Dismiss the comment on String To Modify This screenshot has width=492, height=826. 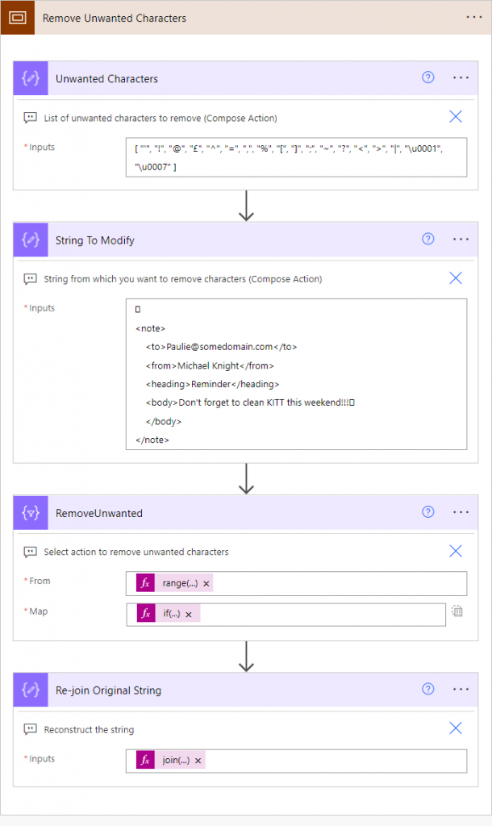point(456,277)
